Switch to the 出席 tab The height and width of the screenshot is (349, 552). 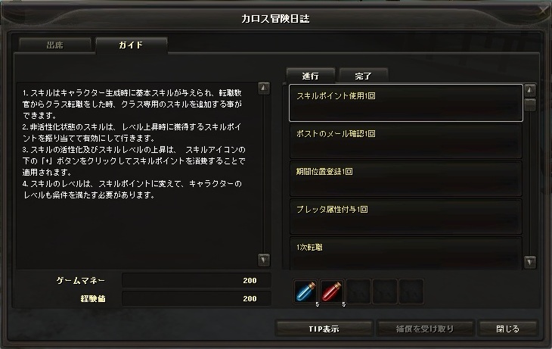point(55,45)
